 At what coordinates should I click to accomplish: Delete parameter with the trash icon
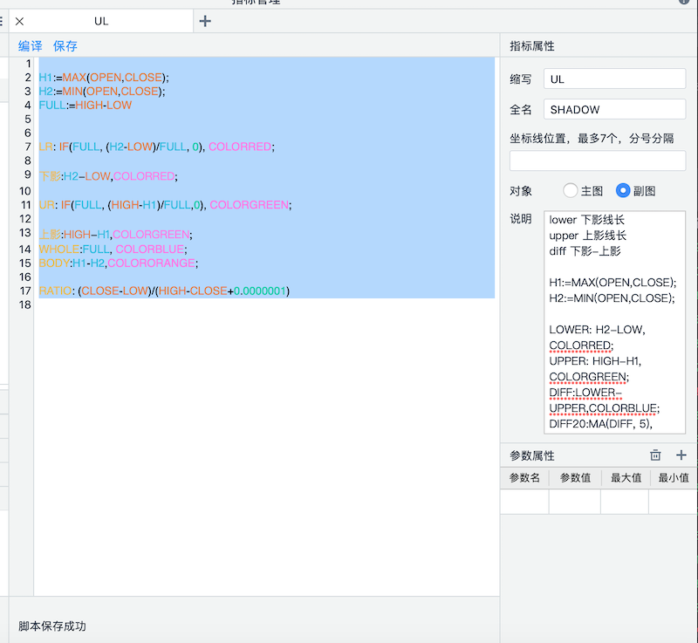click(x=655, y=455)
